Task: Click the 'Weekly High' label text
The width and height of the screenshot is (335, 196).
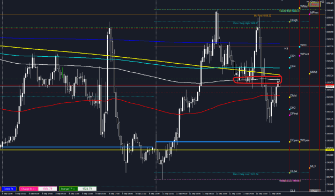Action: pyautogui.click(x=289, y=11)
